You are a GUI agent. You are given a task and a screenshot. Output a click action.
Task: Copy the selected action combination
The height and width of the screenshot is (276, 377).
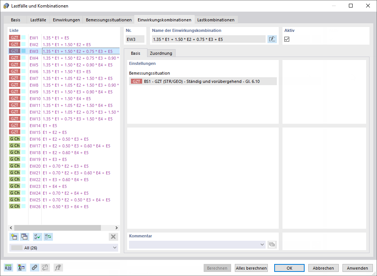point(24,237)
